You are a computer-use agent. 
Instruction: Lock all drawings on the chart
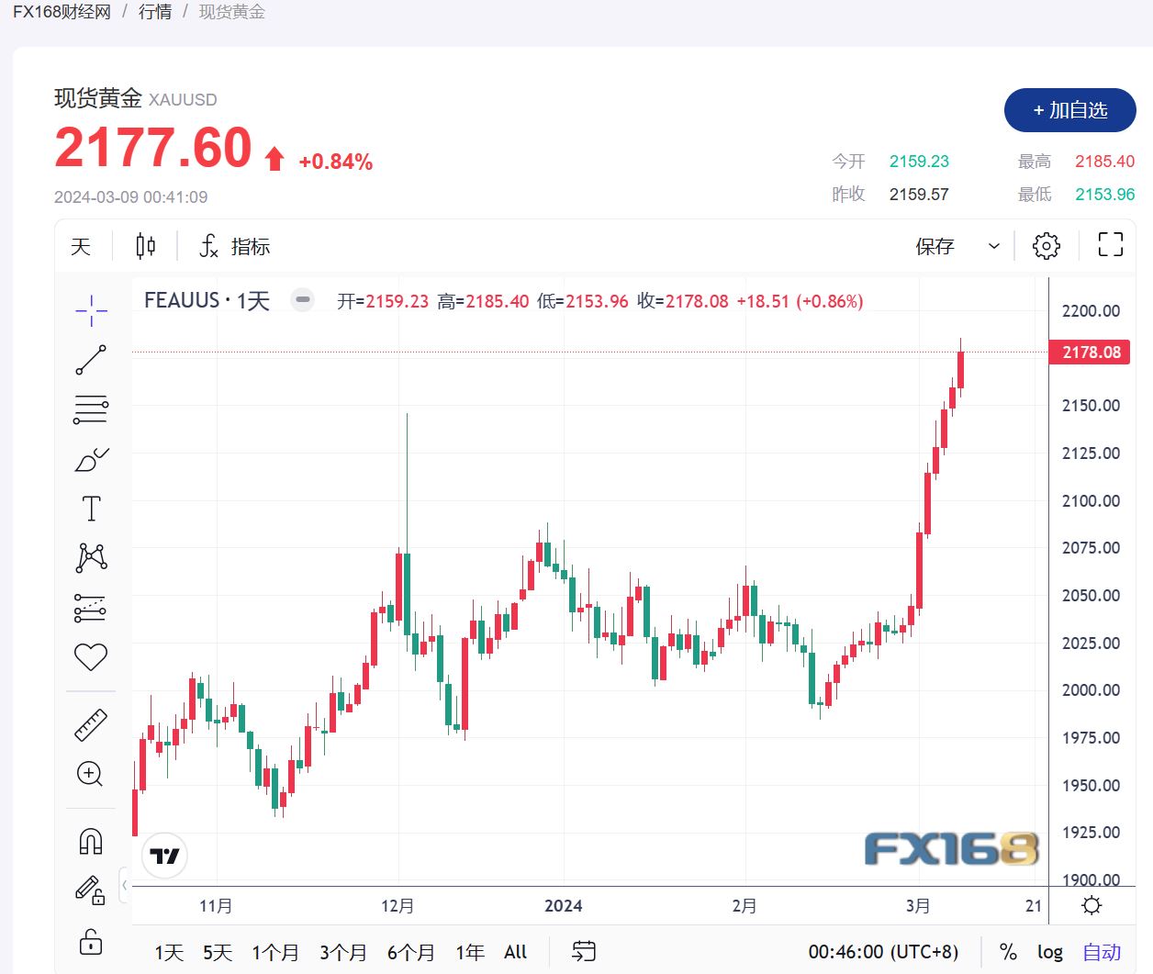coord(90,942)
